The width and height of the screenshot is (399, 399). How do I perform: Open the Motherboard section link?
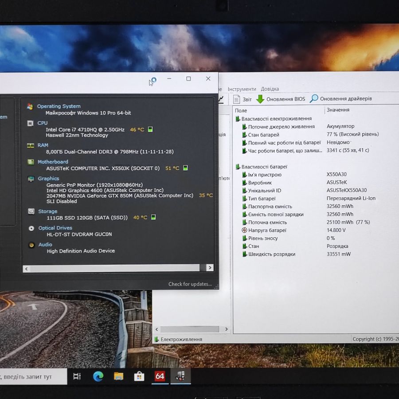53,162
